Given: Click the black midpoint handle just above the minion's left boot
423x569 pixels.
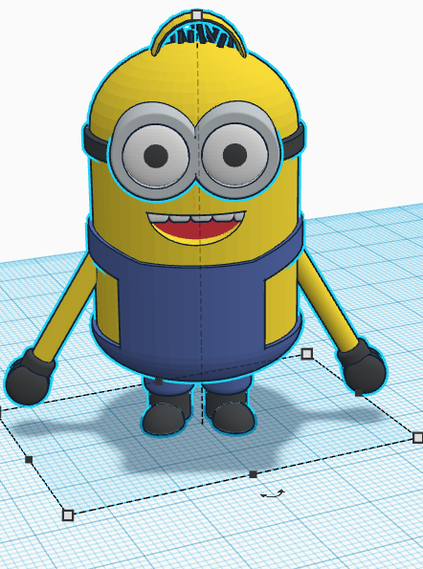Looking at the screenshot, I should (159, 381).
